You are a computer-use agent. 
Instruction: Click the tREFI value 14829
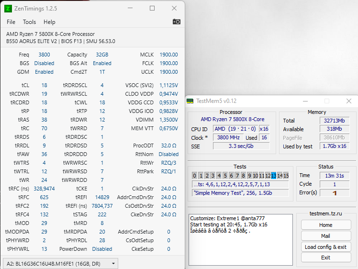(x=102, y=197)
